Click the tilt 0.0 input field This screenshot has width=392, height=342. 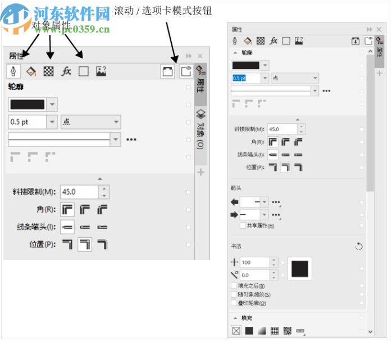coord(255,275)
